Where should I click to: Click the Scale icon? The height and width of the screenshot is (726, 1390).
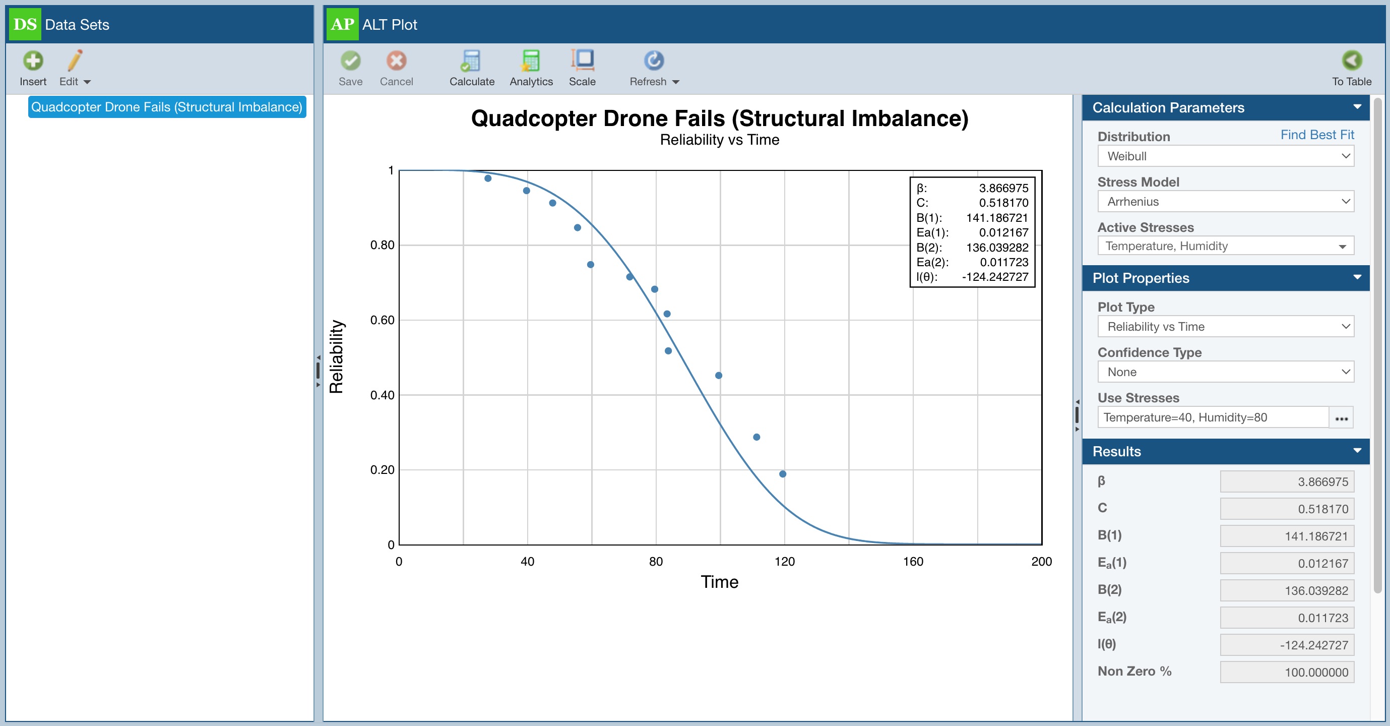click(582, 61)
